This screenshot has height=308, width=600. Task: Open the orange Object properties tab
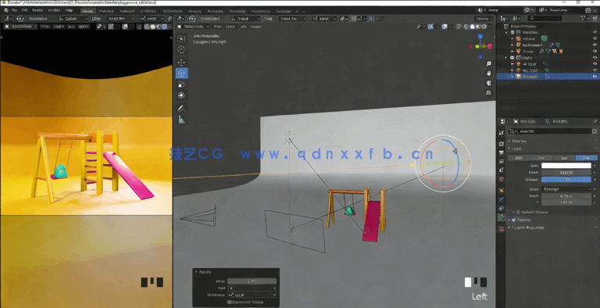502,190
